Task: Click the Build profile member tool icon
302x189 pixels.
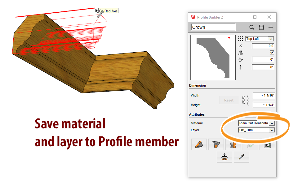Action: click(199, 144)
